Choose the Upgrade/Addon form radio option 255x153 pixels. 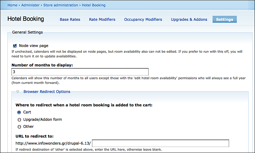point(19,120)
